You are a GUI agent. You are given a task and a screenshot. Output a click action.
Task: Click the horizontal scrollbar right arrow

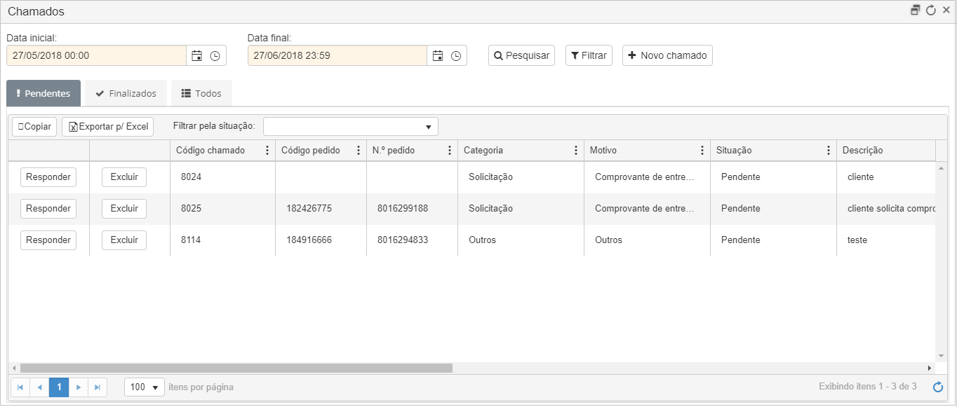pyautogui.click(x=930, y=368)
